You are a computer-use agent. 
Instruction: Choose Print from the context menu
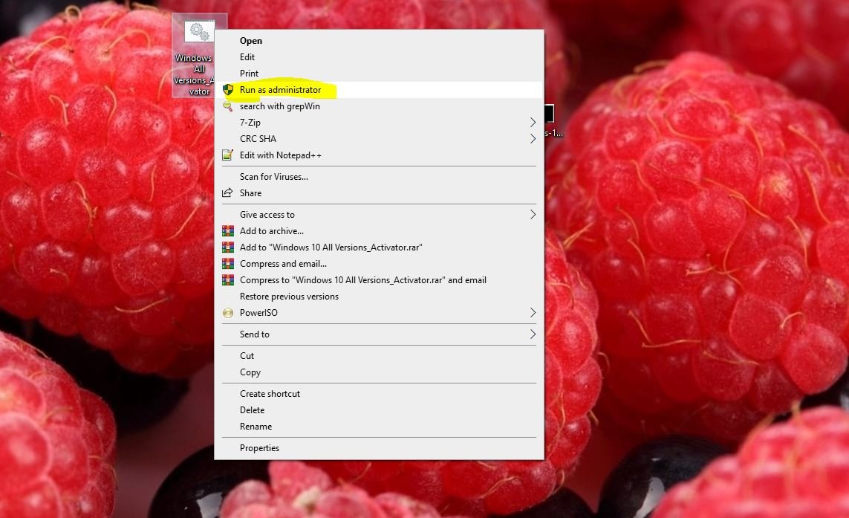coord(379,73)
